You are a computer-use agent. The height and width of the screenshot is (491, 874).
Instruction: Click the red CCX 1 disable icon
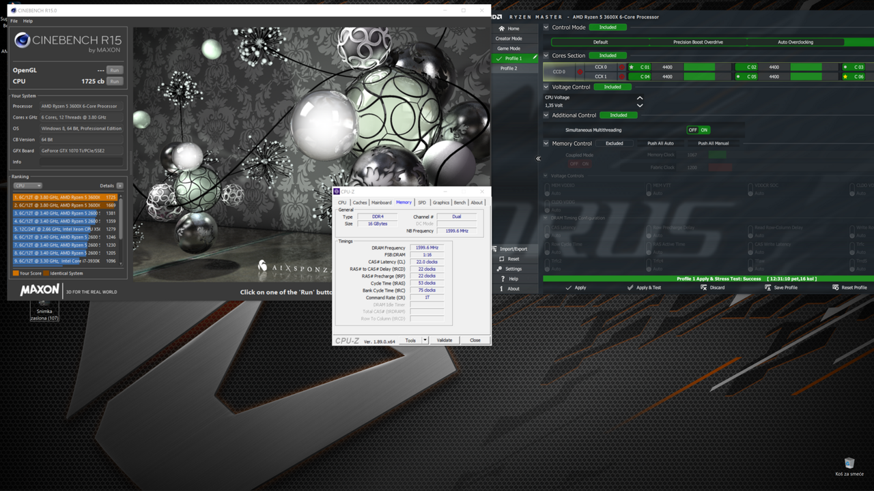pyautogui.click(x=621, y=76)
